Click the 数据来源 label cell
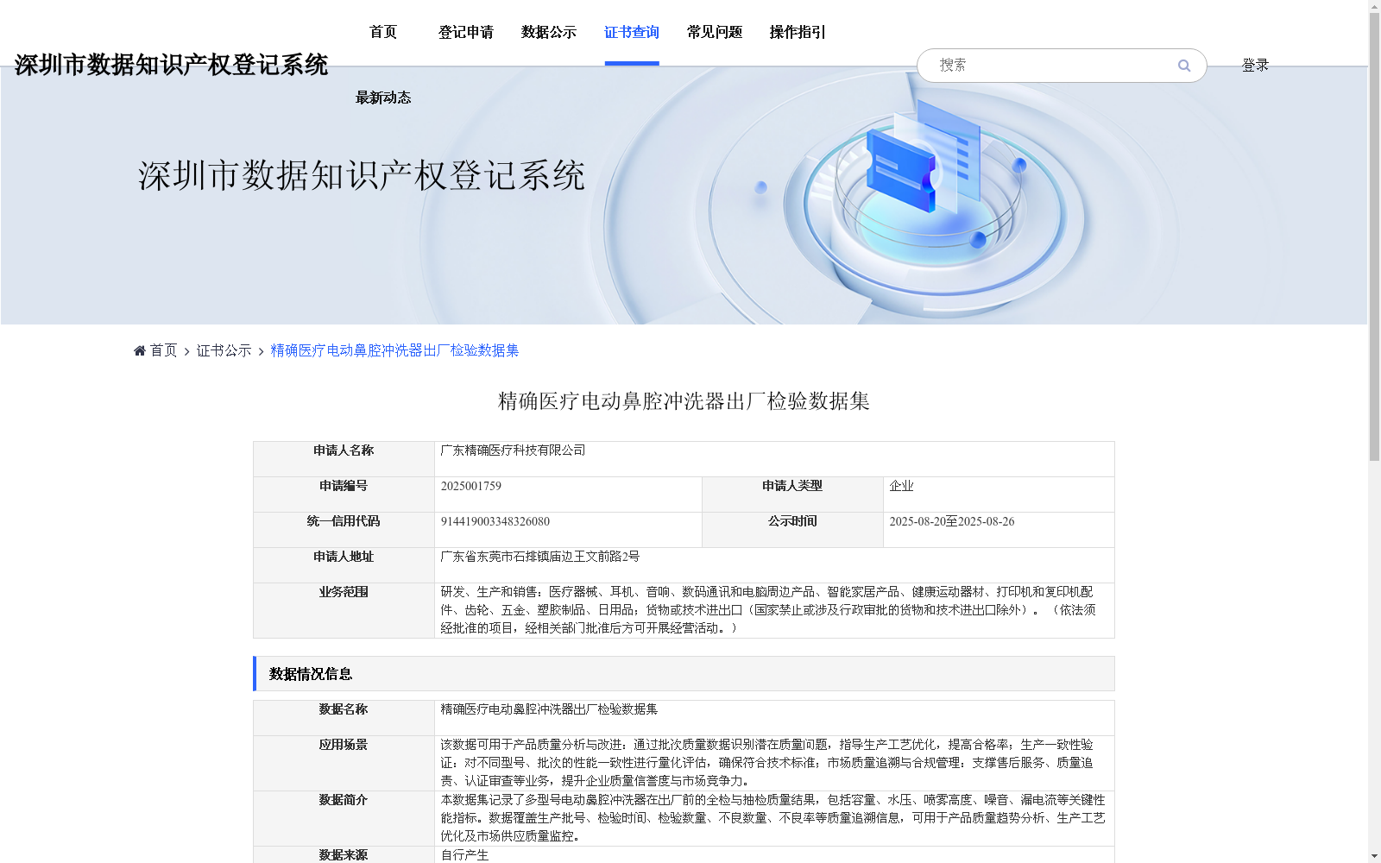Image resolution: width=1381 pixels, height=863 pixels. pos(344,854)
